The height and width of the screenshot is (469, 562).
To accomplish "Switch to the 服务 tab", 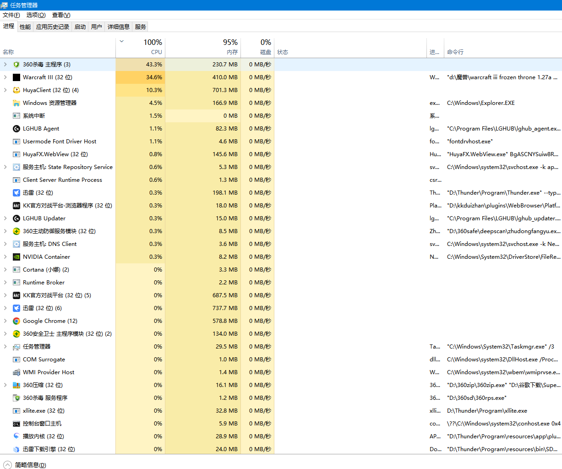I will pos(141,27).
